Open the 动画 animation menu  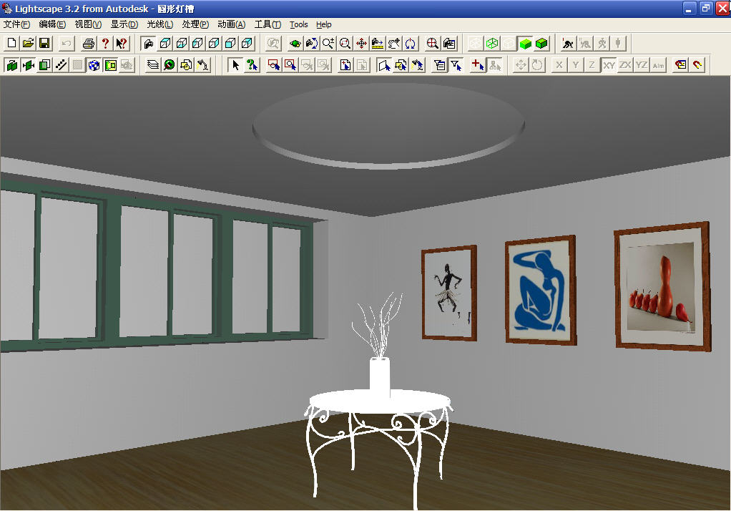coord(230,24)
